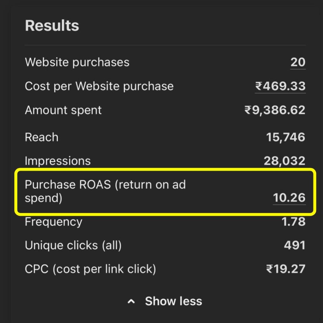Click the Results heading
The width and height of the screenshot is (323, 323).
coord(52,26)
